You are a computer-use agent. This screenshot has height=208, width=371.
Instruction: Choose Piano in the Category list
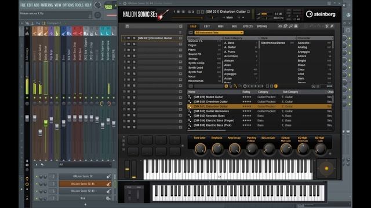(192, 50)
